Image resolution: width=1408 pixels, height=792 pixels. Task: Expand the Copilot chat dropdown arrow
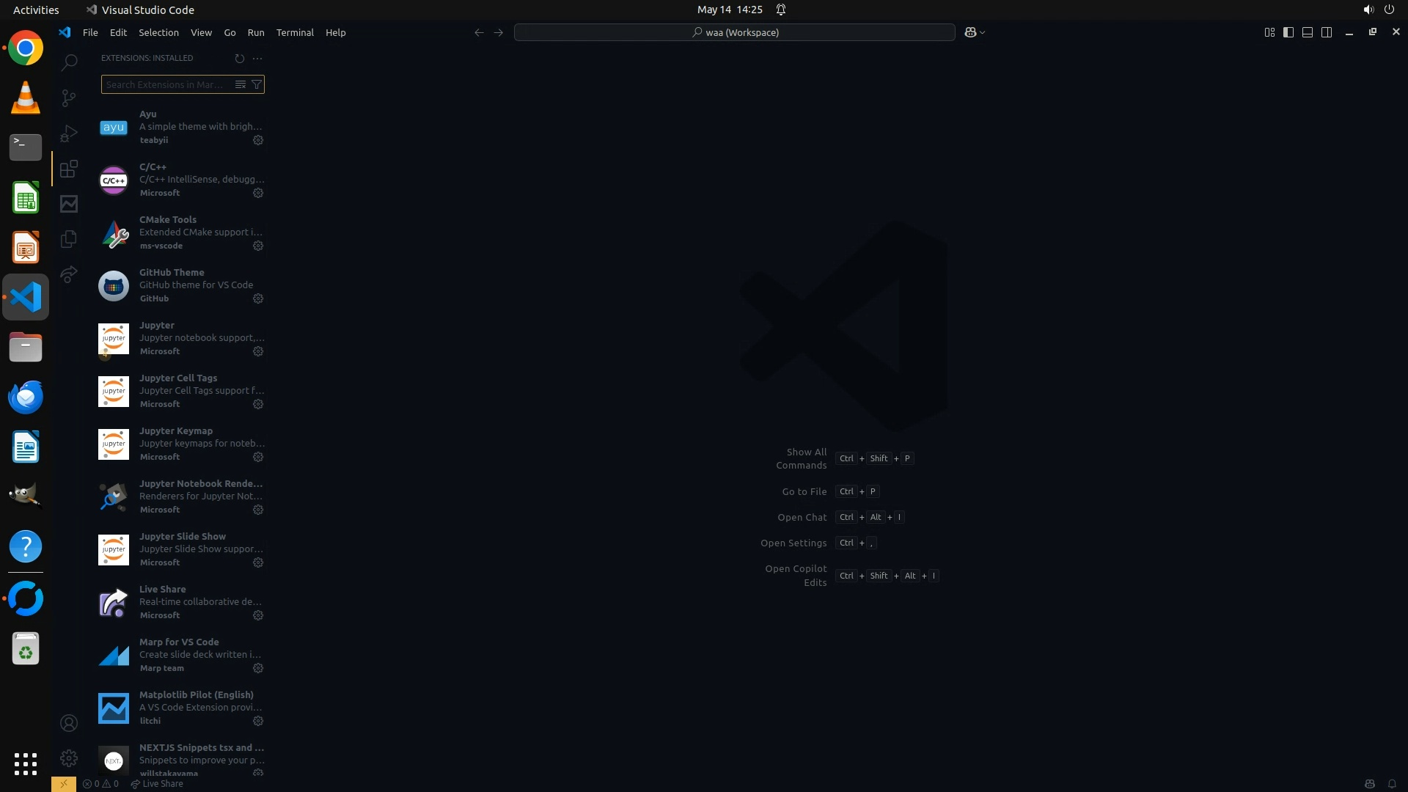click(x=983, y=32)
